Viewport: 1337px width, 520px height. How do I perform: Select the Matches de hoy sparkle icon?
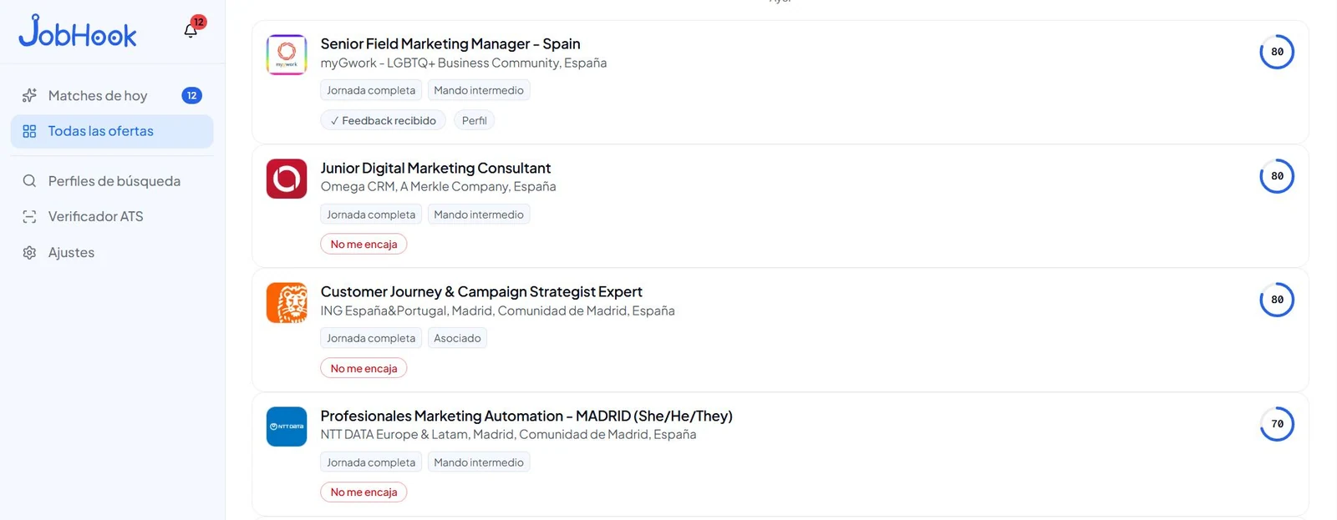[x=29, y=95]
